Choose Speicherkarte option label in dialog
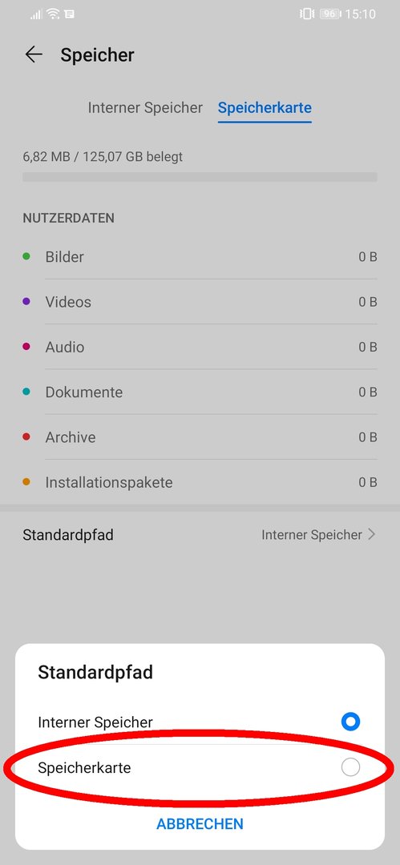 84,767
